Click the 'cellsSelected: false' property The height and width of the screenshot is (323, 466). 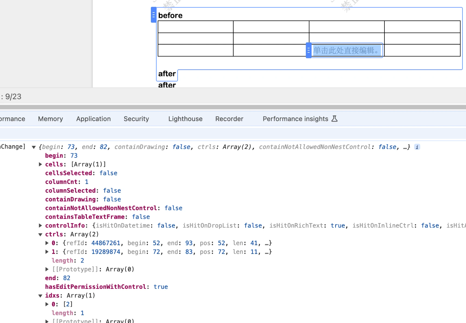(81, 173)
